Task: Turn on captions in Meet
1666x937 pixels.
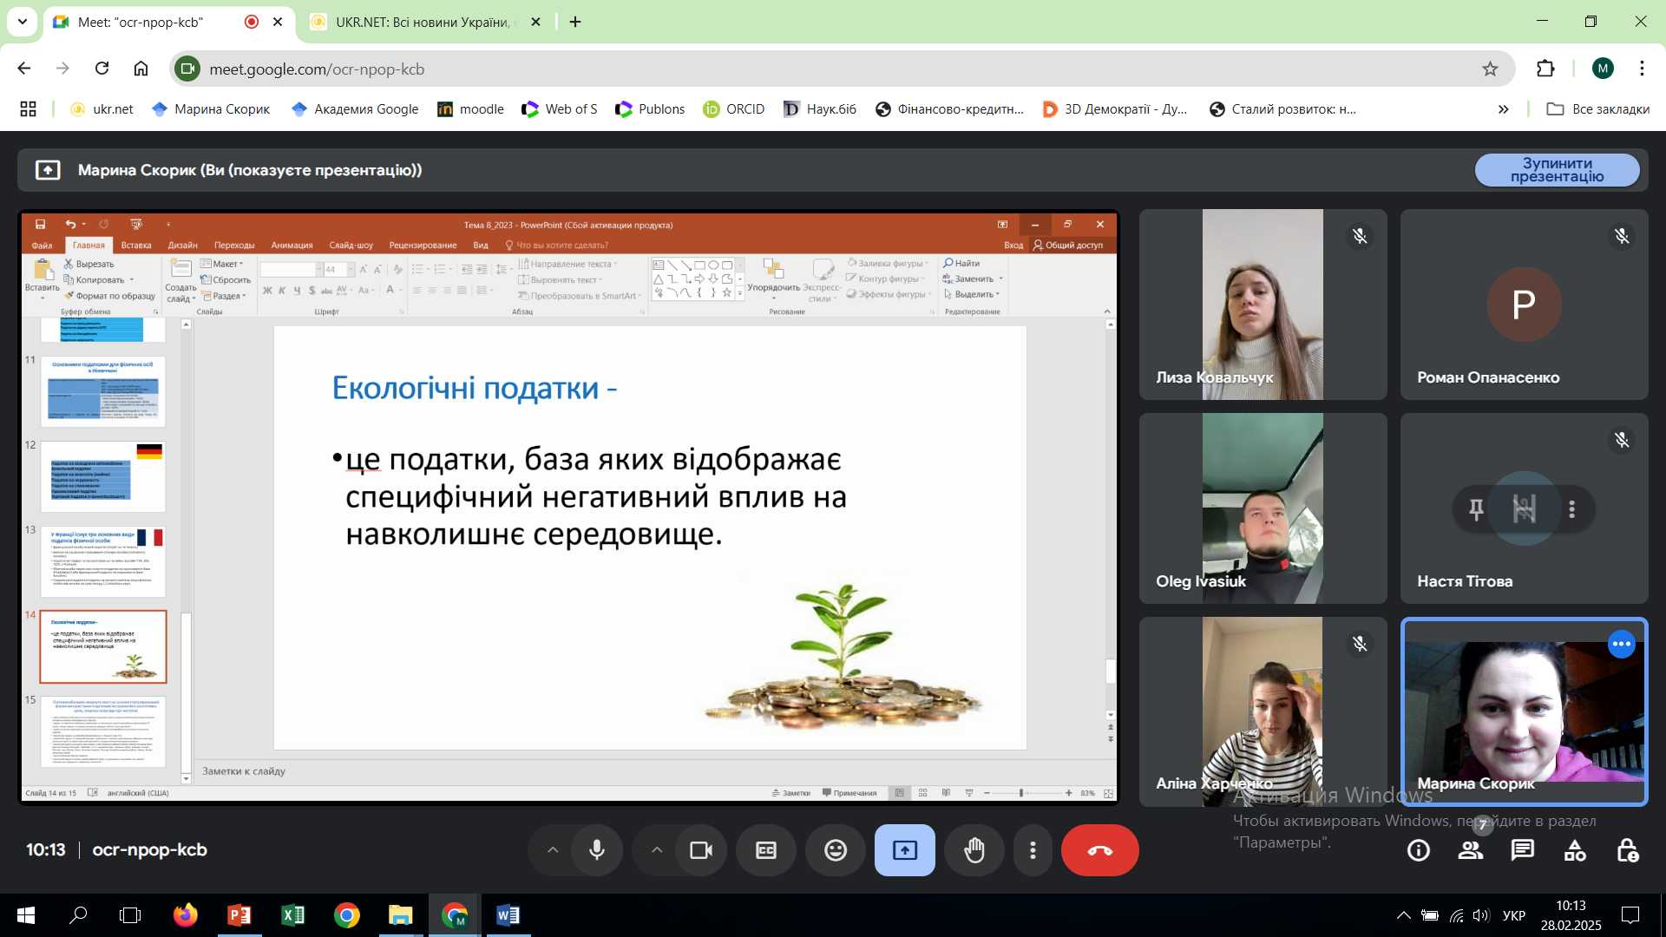Action: [x=766, y=850]
